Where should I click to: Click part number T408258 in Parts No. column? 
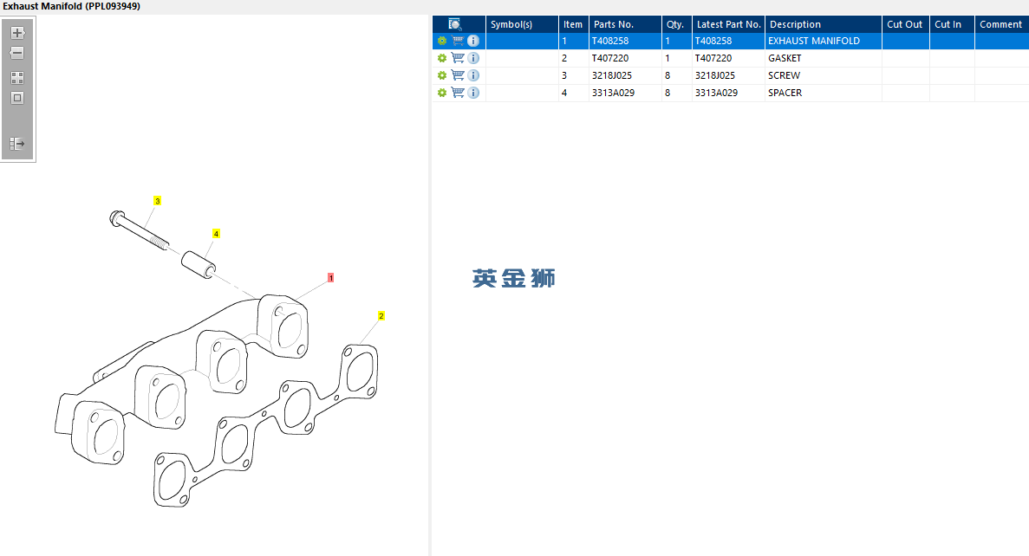pyautogui.click(x=610, y=41)
